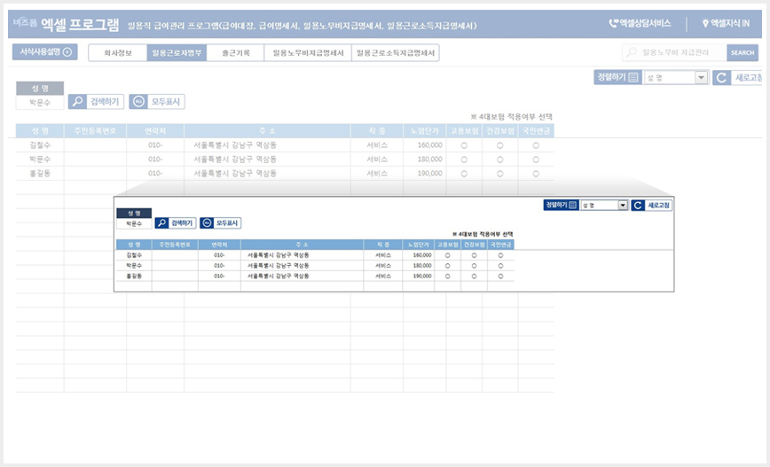Click the 엑셀상담서비스 phone link
The height and width of the screenshot is (467, 770).
click(640, 23)
